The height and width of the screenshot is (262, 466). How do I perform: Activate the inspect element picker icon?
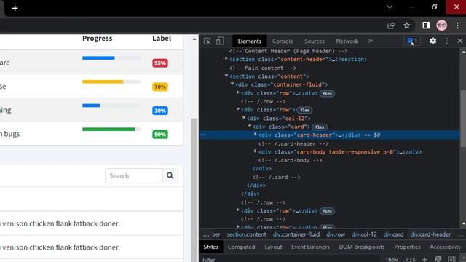(207, 41)
